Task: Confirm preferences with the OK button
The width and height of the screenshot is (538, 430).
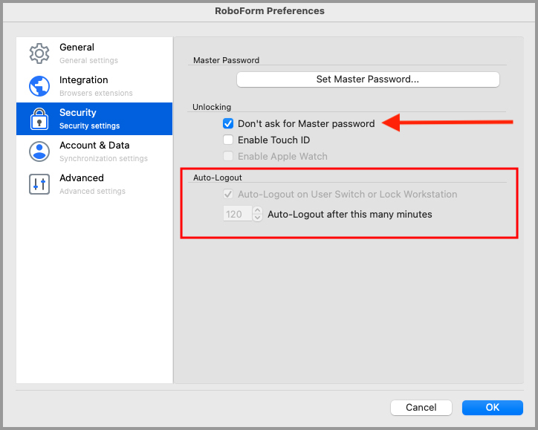Action: [493, 408]
